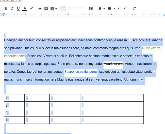This screenshot has height=134, width=165.
Task: Apply right text alignment
Action: click(76, 9)
